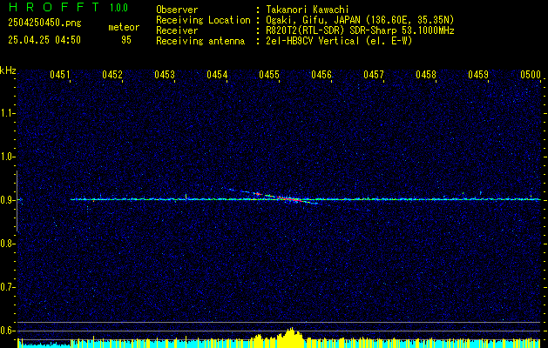
Task: Click the meteor count 95
Action: pyautogui.click(x=126, y=40)
